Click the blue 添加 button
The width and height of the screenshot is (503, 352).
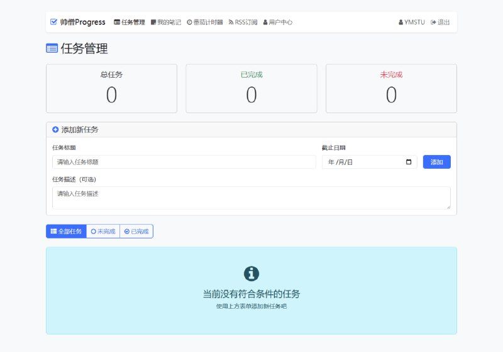tap(436, 162)
